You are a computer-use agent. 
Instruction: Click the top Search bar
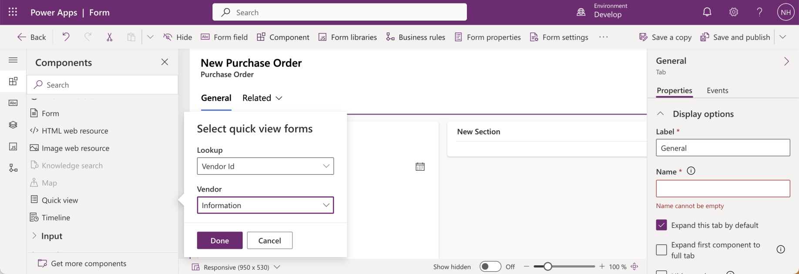coord(339,12)
